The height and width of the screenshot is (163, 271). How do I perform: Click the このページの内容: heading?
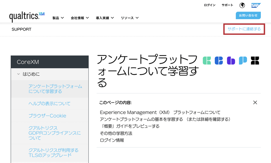tap(116, 103)
